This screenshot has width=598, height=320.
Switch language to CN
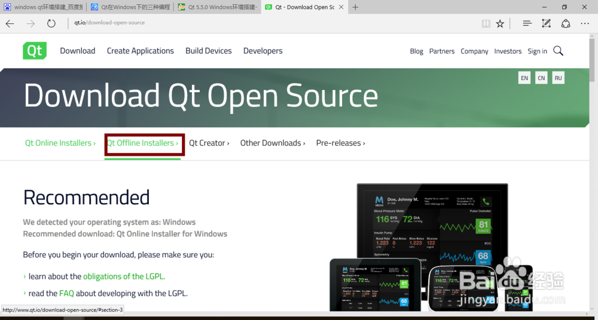pos(541,78)
